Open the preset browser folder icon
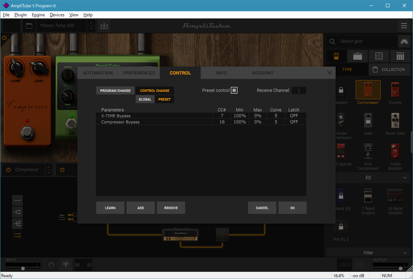 click(29, 26)
